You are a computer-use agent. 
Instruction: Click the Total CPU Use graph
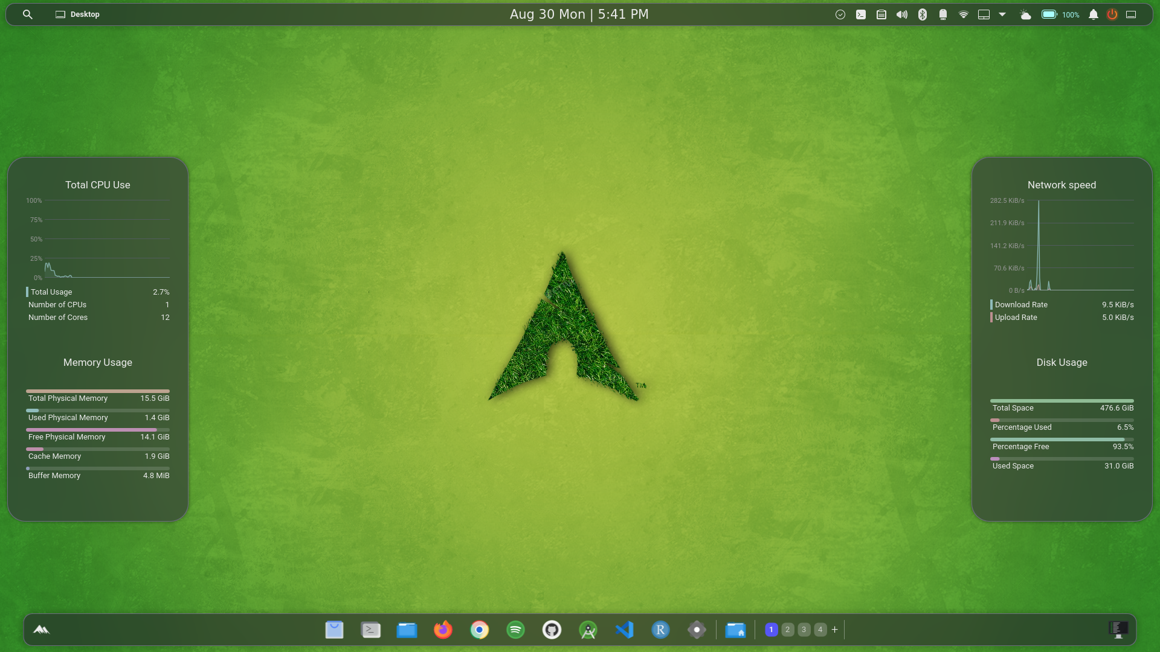[98, 239]
